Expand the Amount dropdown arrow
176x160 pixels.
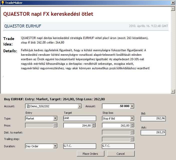pos(132,106)
